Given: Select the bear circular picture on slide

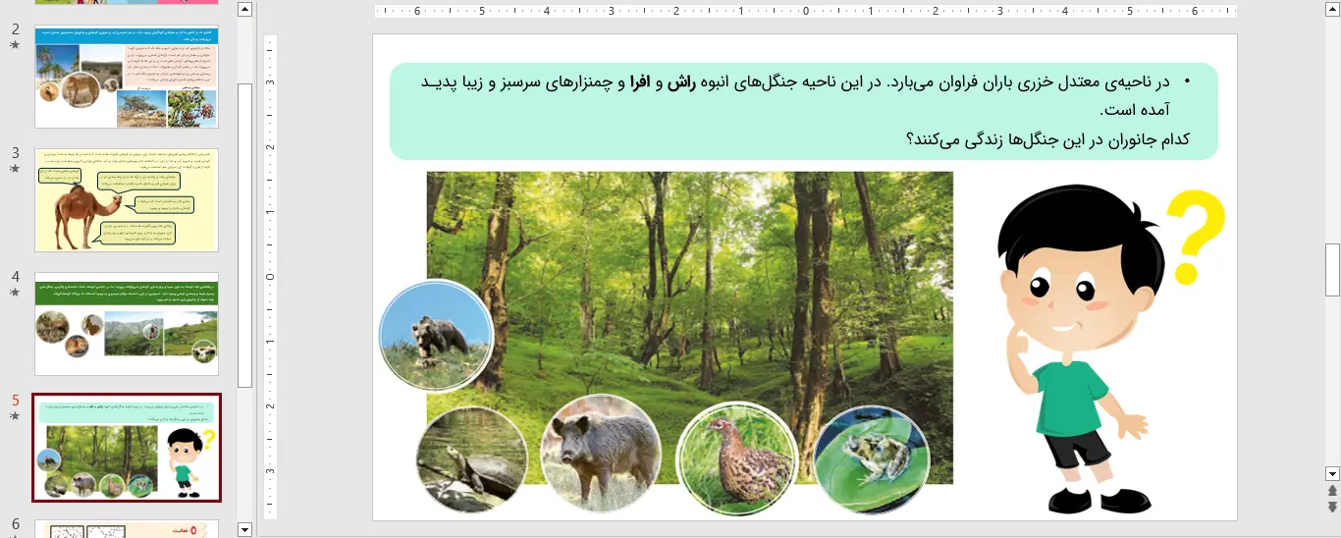Looking at the screenshot, I should pyautogui.click(x=437, y=335).
